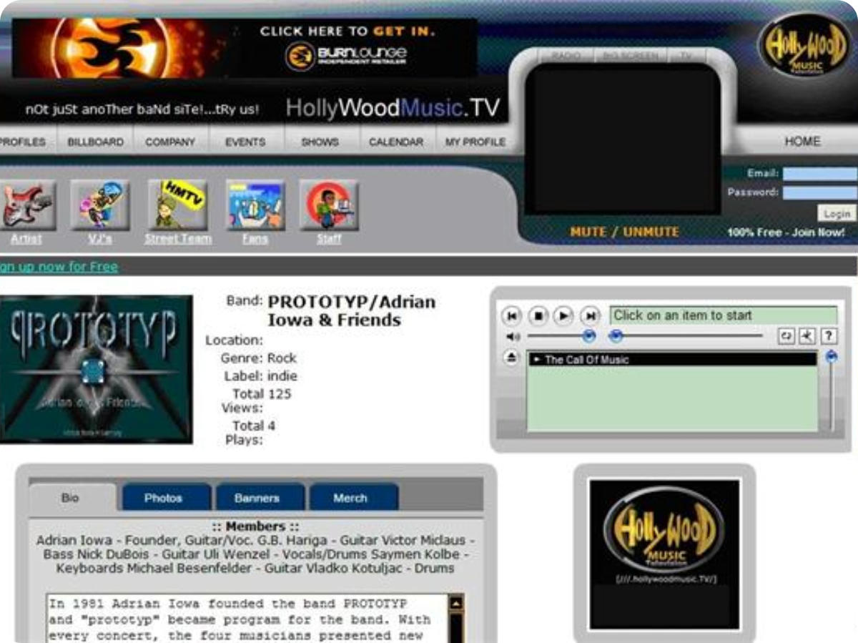Toggle the shuffle button in player
The width and height of the screenshot is (858, 643).
coord(807,336)
